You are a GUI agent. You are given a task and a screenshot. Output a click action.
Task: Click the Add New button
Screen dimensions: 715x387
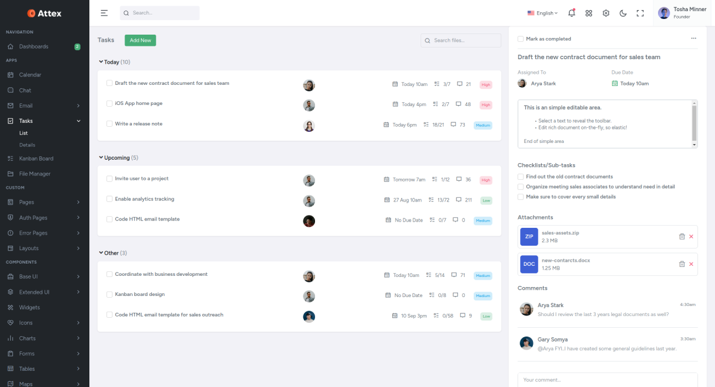(x=140, y=40)
